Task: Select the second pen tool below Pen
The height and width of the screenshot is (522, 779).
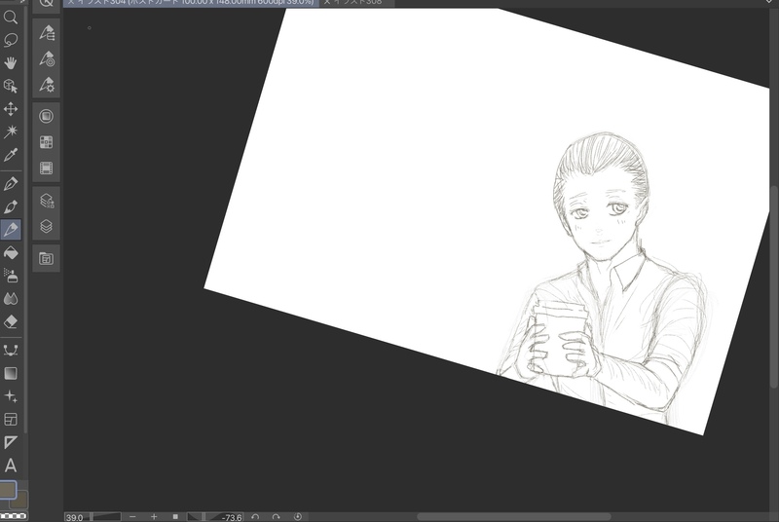Action: (x=11, y=206)
